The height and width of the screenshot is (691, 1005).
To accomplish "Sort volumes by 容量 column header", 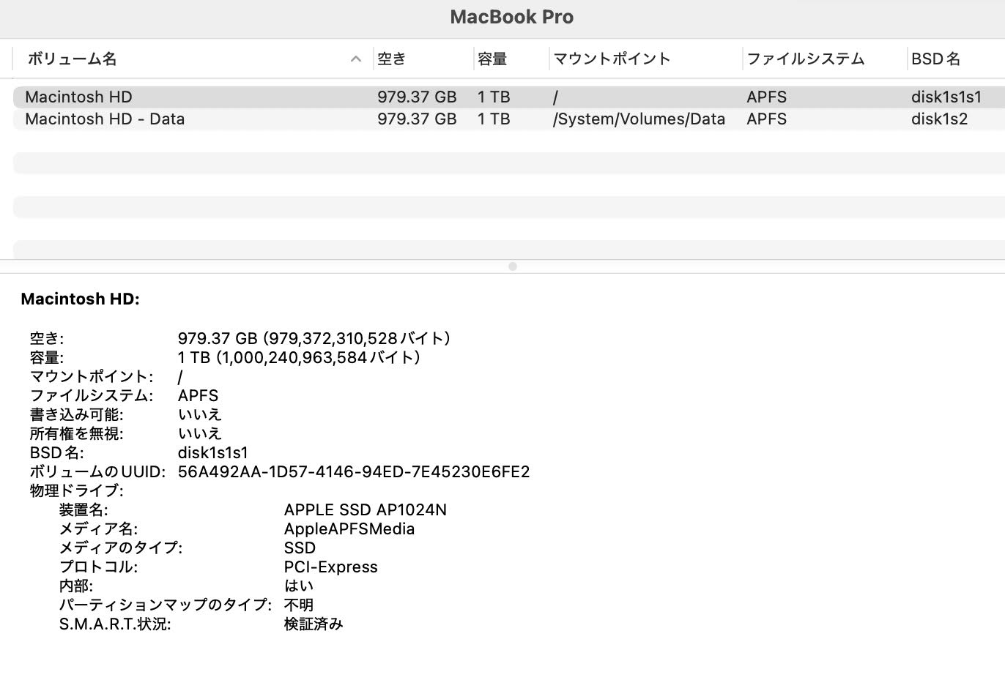I will (492, 59).
